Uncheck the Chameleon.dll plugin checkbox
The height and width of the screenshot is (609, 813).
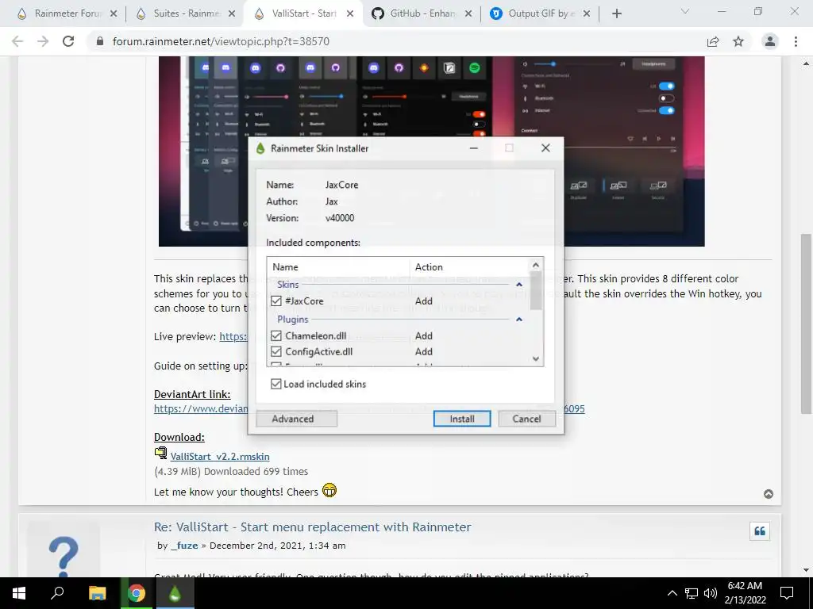click(x=275, y=335)
